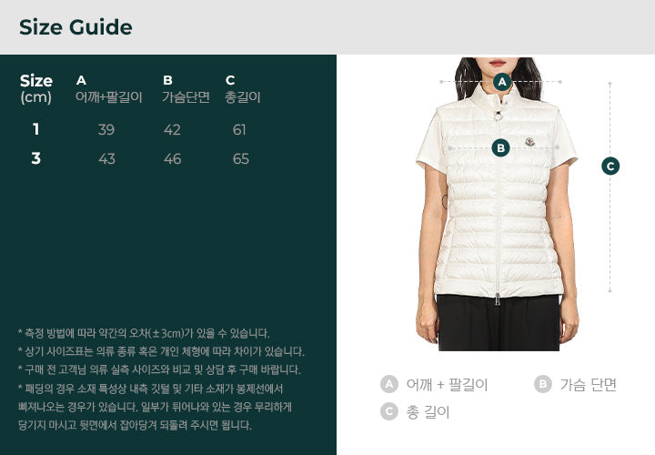Click the gray C legend circle next to 총 길이
The width and height of the screenshot is (655, 455).
(389, 412)
